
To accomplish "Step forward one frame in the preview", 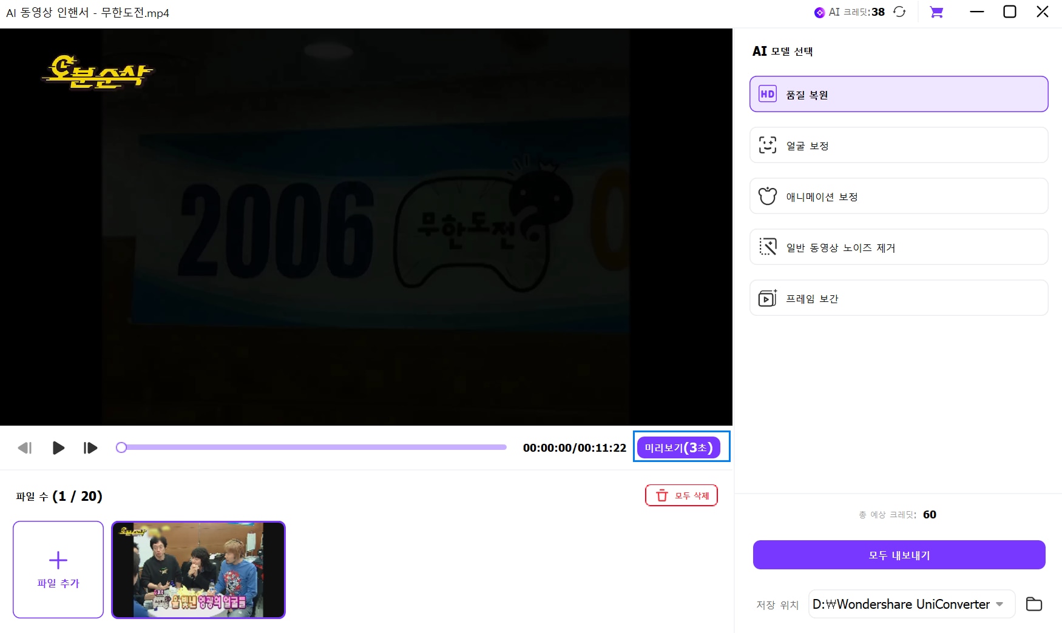I will click(x=90, y=447).
